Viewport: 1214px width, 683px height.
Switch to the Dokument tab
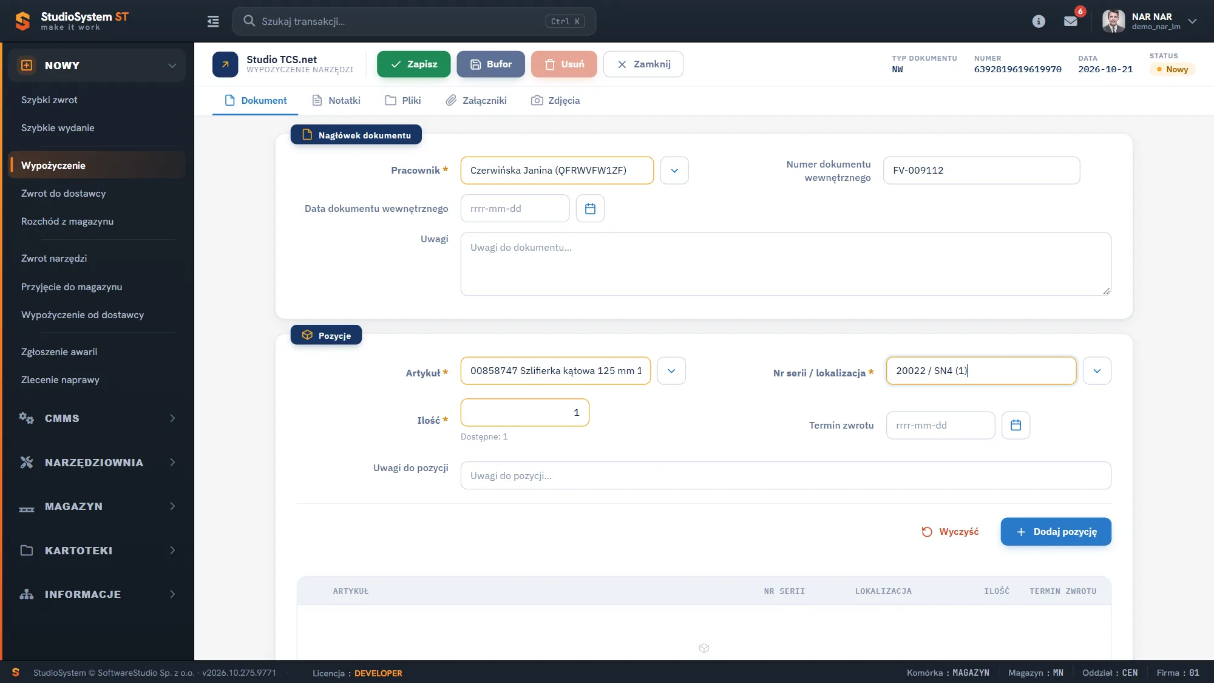click(x=255, y=101)
